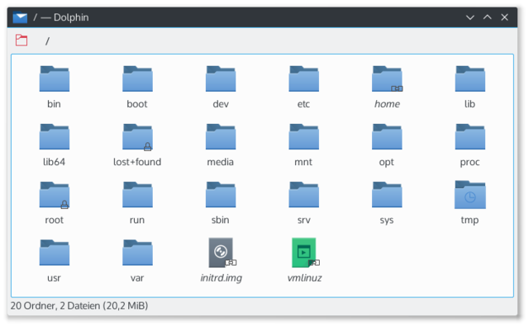The height and width of the screenshot is (327, 529).
Task: Select the bin folder icon
Action: (55, 79)
